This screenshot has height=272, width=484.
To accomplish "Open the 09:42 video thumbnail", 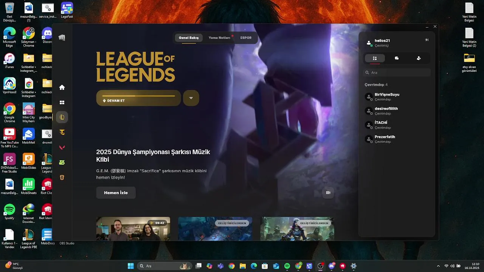I will (133, 229).
